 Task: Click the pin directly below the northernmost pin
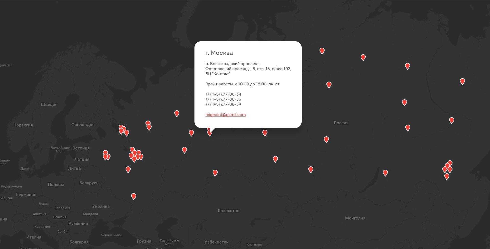(329, 85)
